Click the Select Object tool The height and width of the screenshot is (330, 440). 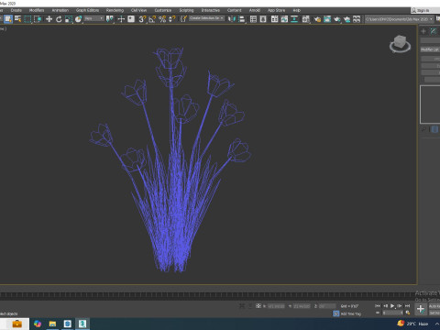pyautogui.click(x=8, y=19)
